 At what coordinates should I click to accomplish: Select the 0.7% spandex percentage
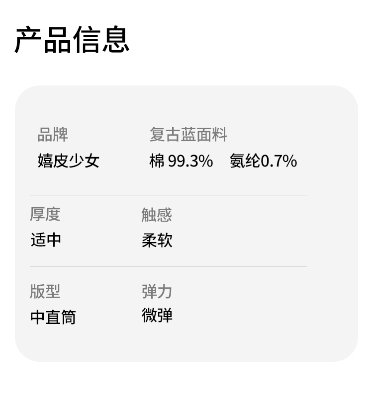[279, 161]
